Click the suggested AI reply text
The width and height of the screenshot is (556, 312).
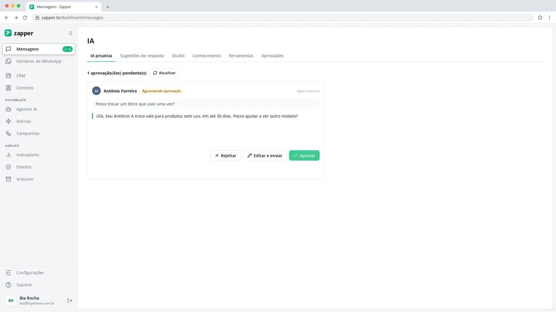[197, 116]
